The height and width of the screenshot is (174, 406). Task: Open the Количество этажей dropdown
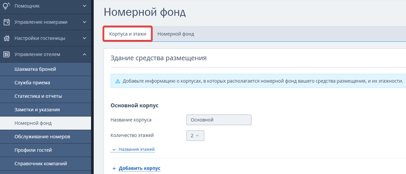pyautogui.click(x=195, y=136)
